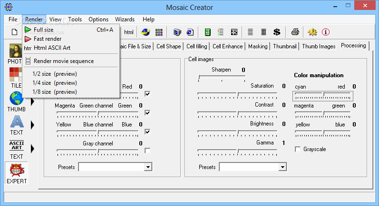Toggle the Gray channel checkbox

click(x=147, y=151)
